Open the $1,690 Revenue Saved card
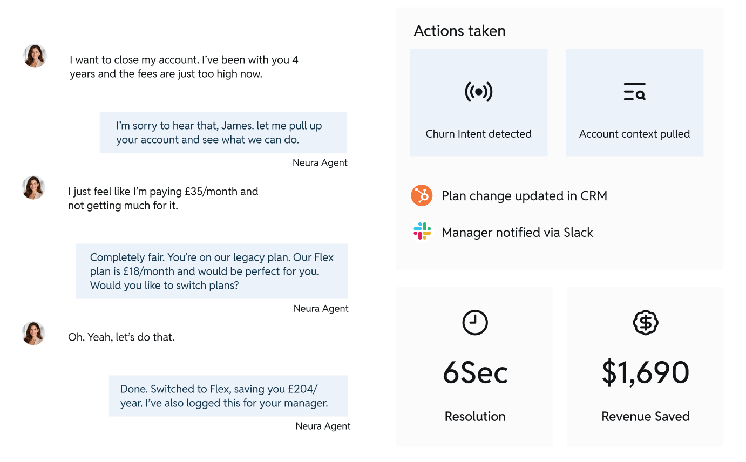The width and height of the screenshot is (746, 462). tap(645, 366)
